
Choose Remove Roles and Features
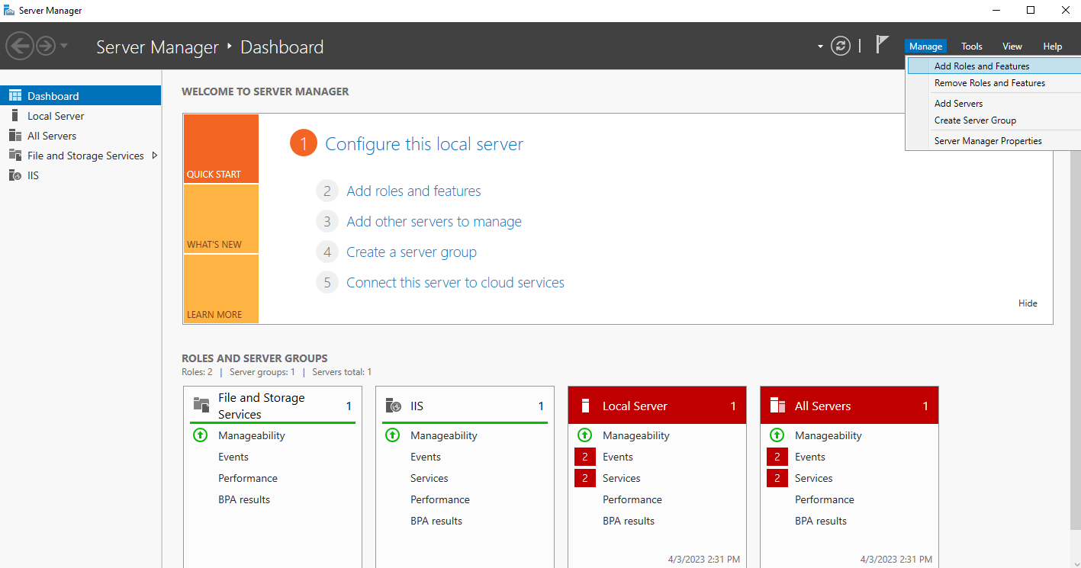[994, 83]
